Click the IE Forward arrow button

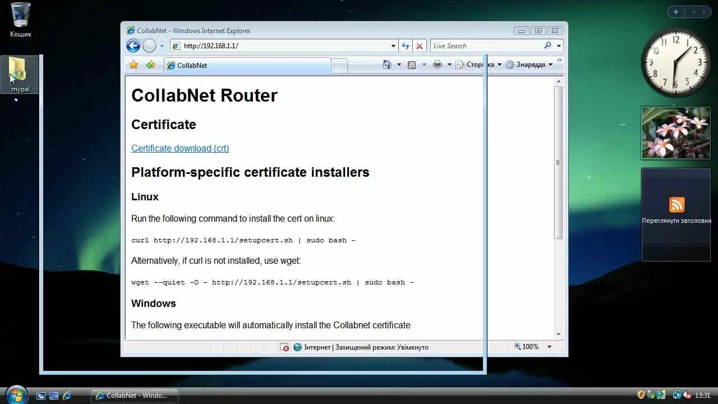click(x=149, y=46)
